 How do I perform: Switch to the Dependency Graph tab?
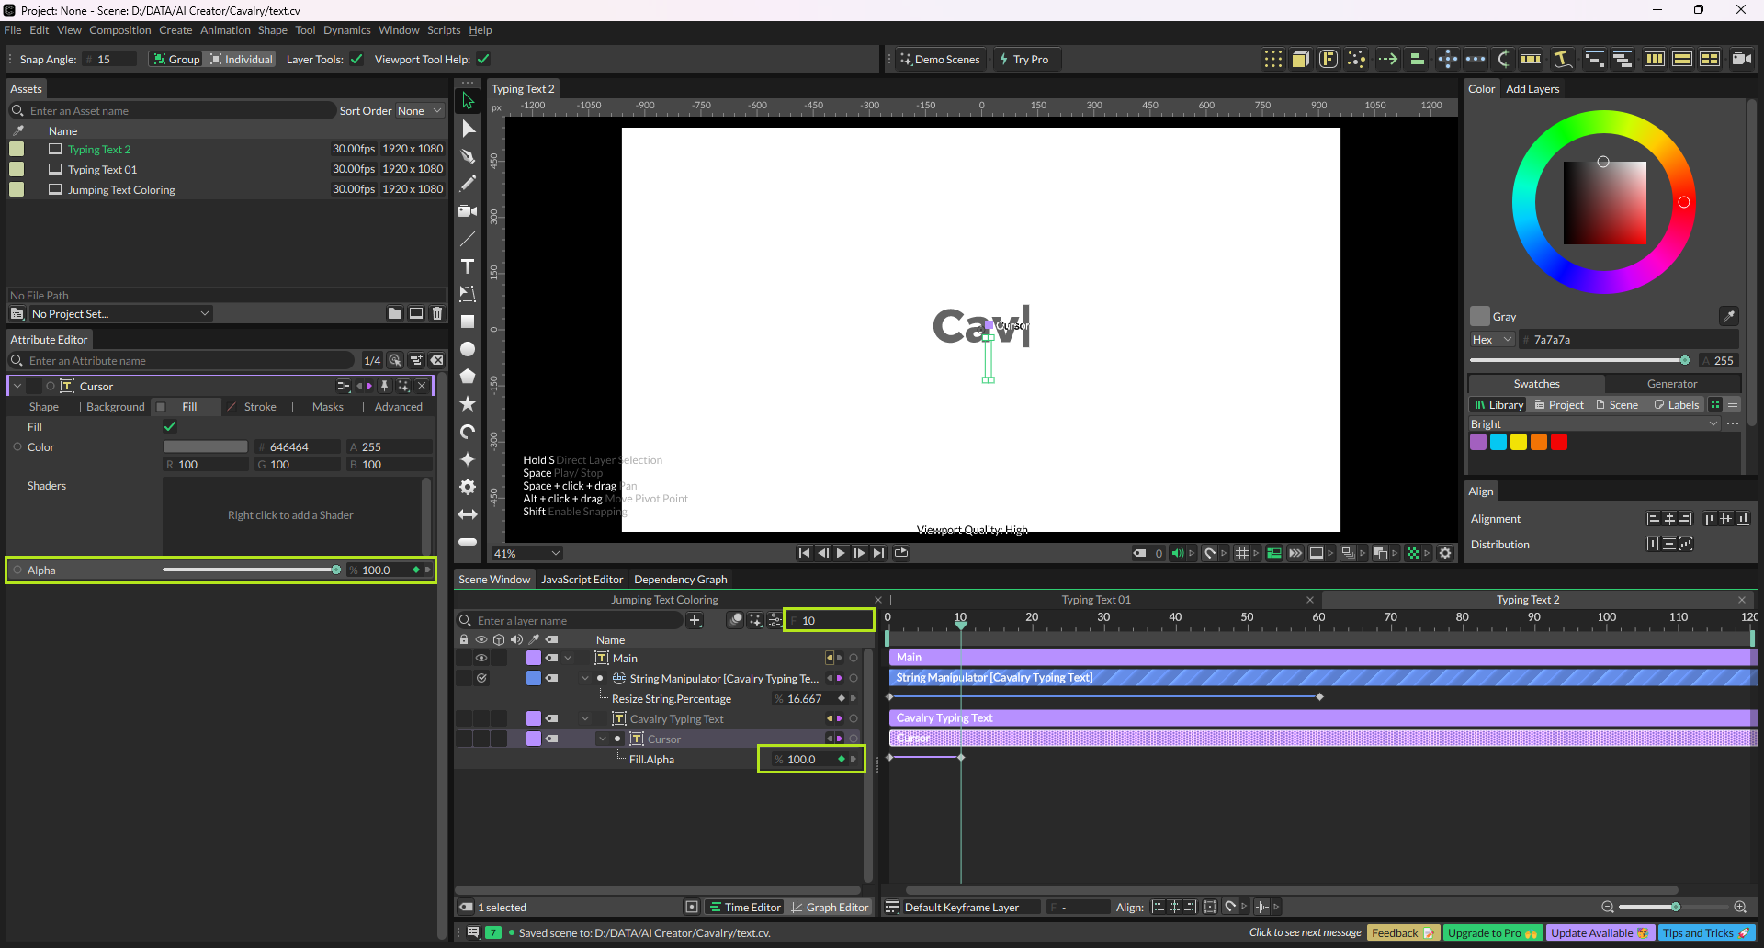coord(680,580)
